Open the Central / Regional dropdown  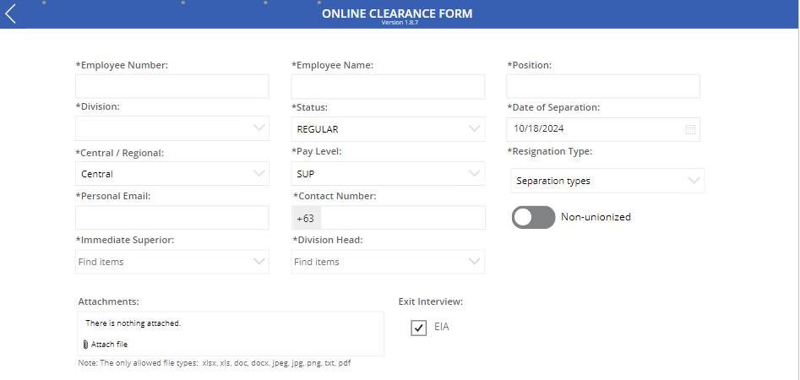(x=259, y=174)
